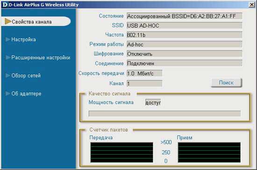Click the Соединение field Подключен
Viewport: 257px width, 170px height.
[x=185, y=63]
